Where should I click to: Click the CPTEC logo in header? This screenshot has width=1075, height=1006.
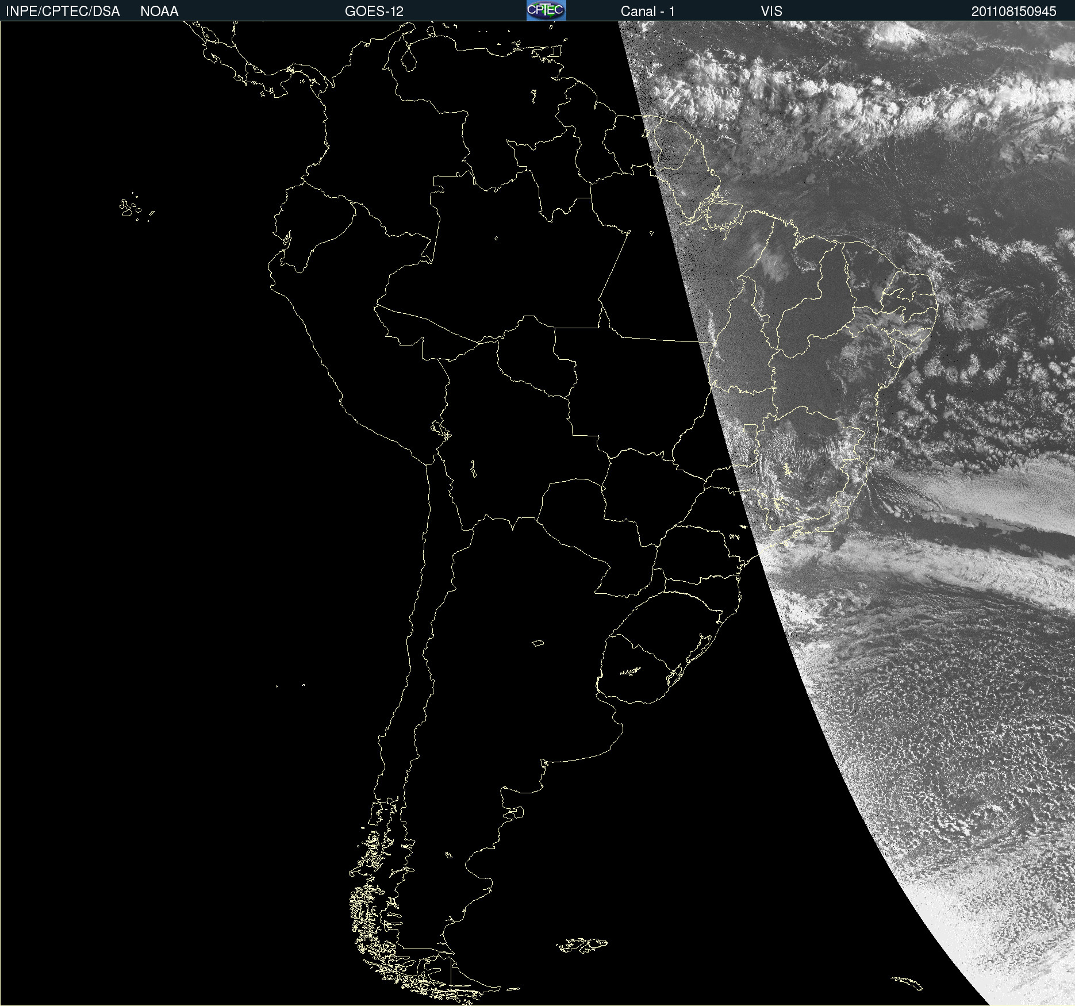(546, 10)
